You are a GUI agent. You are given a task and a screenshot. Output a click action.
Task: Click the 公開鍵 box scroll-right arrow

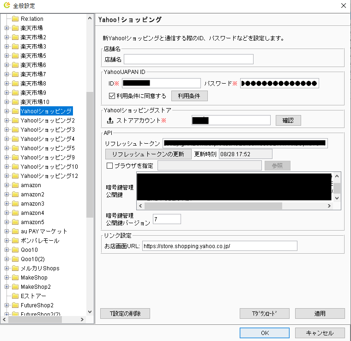pos(329,206)
